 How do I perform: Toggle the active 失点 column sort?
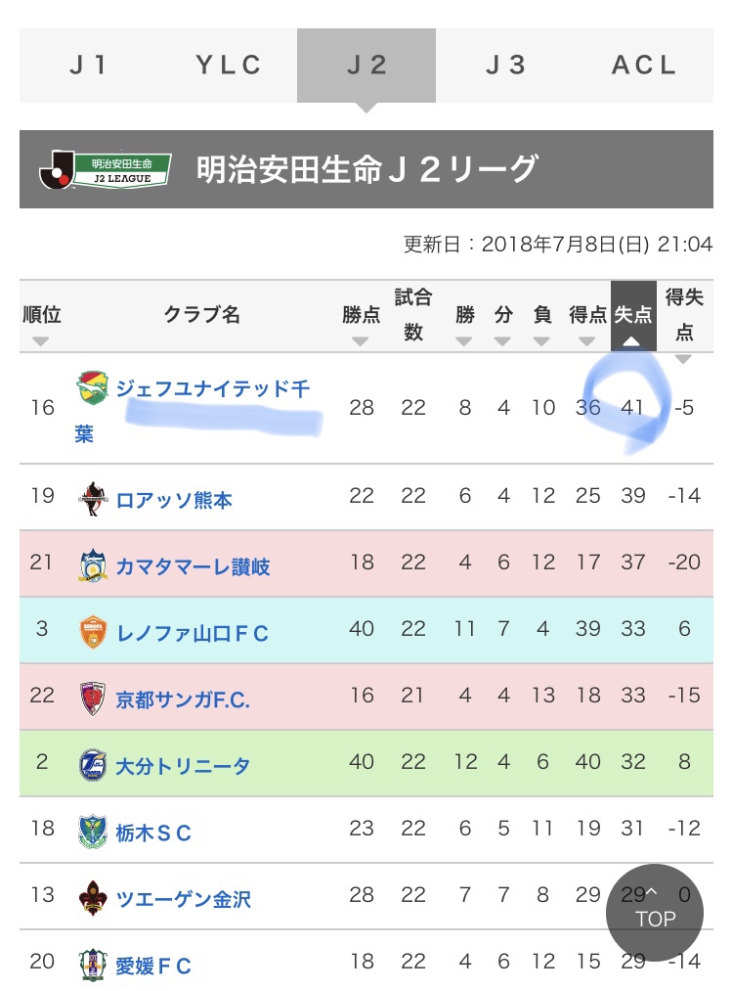coord(633,316)
